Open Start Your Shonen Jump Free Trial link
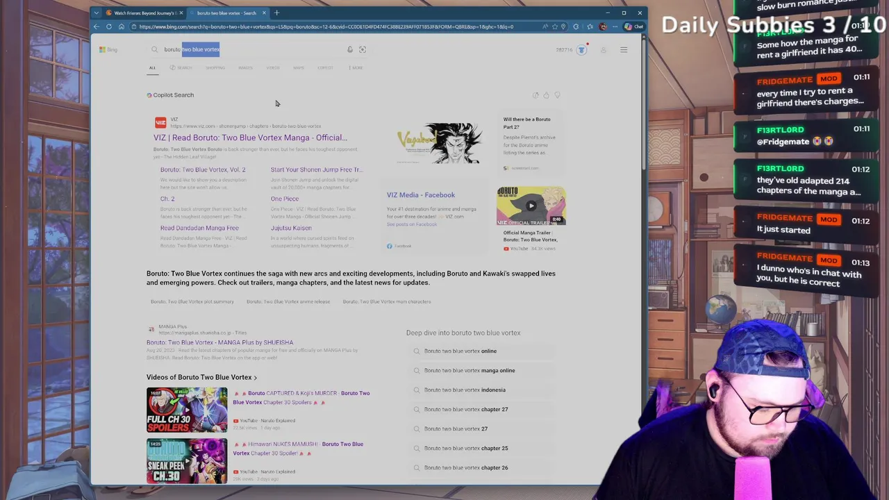 317,169
